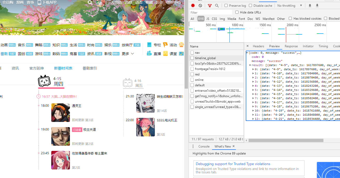Open the Initiator tab
The height and width of the screenshot is (178, 340).
coord(308,46)
